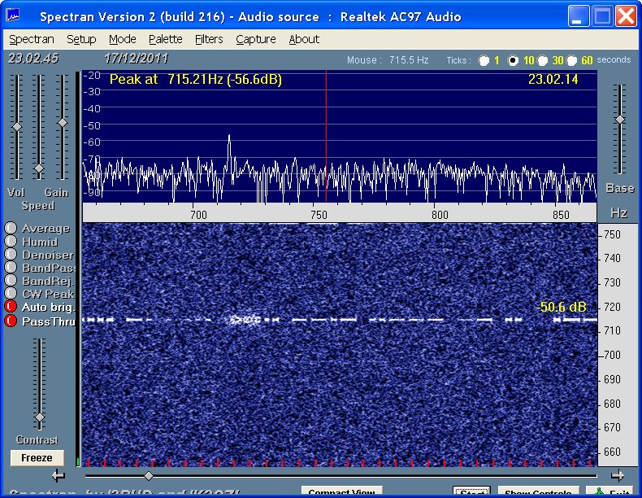Viewport: 642px width, 498px height.
Task: Click the Vol slider handle
Action: (17, 127)
